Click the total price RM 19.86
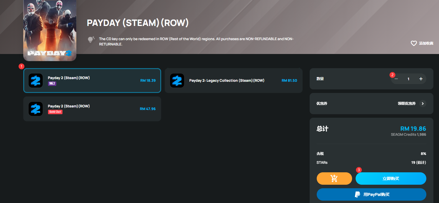This screenshot has width=439, height=203. click(x=413, y=129)
